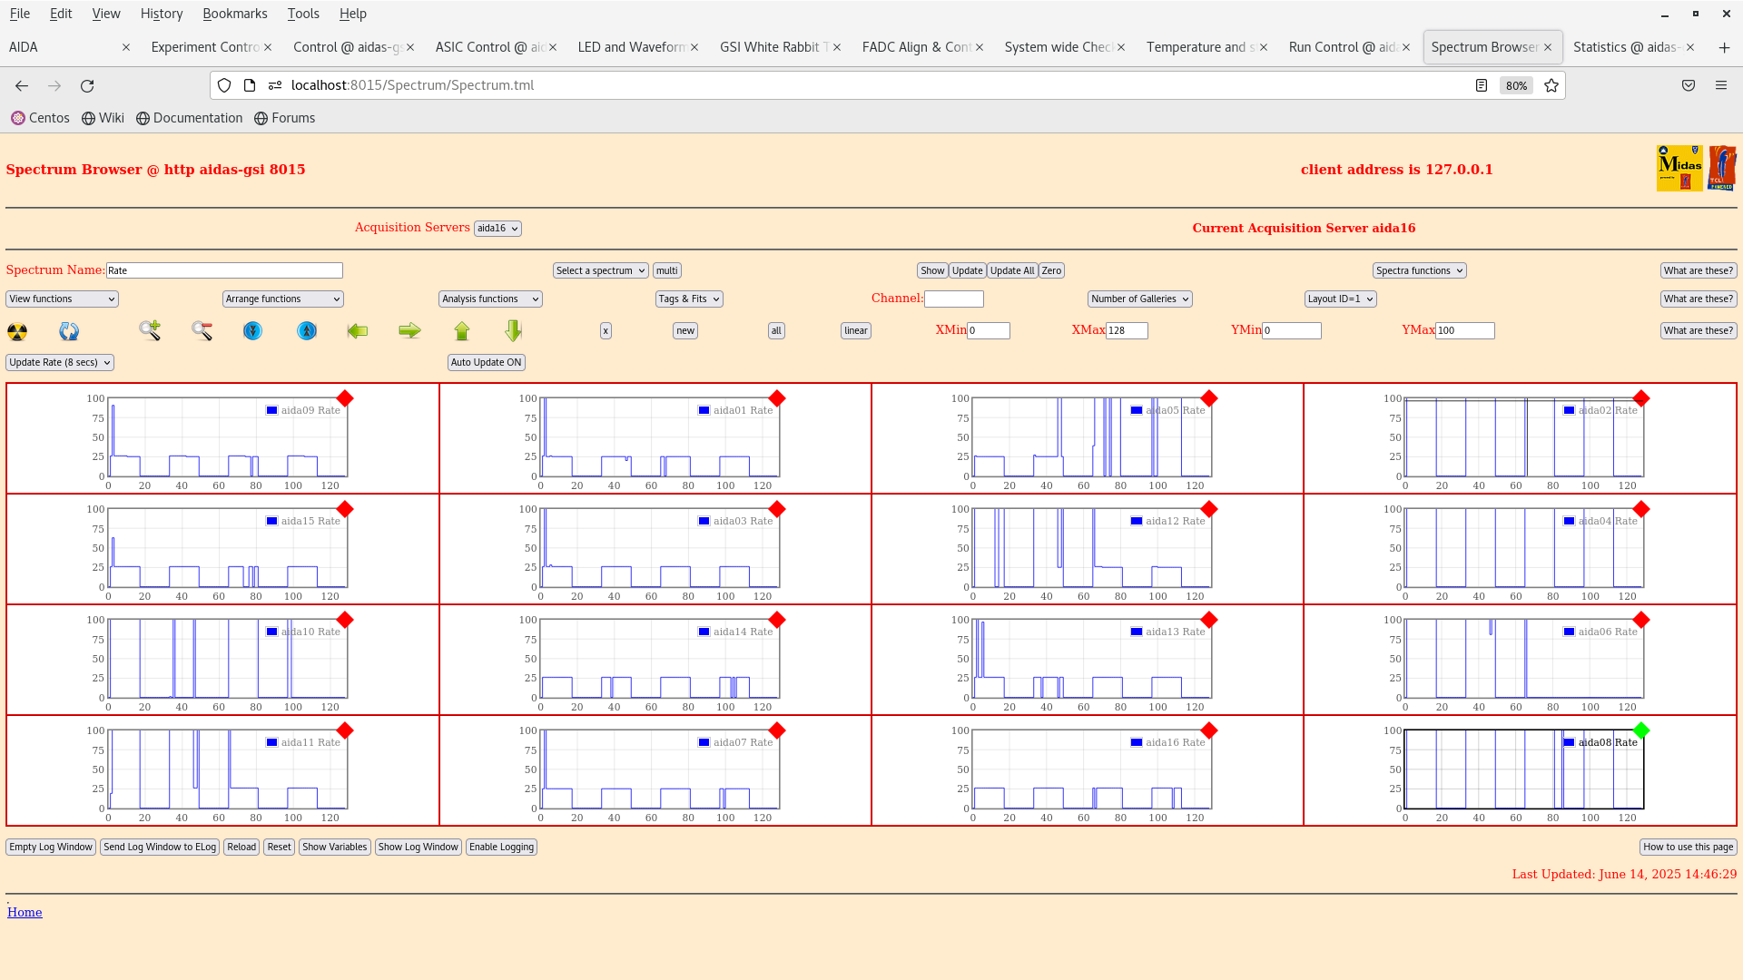
Task: Click the blue refresh arrows icon
Action: (x=69, y=331)
